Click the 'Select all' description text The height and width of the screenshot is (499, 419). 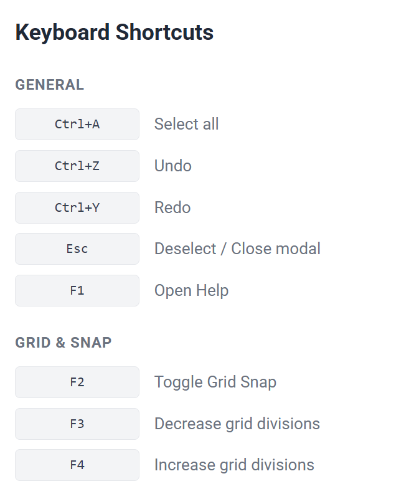186,124
